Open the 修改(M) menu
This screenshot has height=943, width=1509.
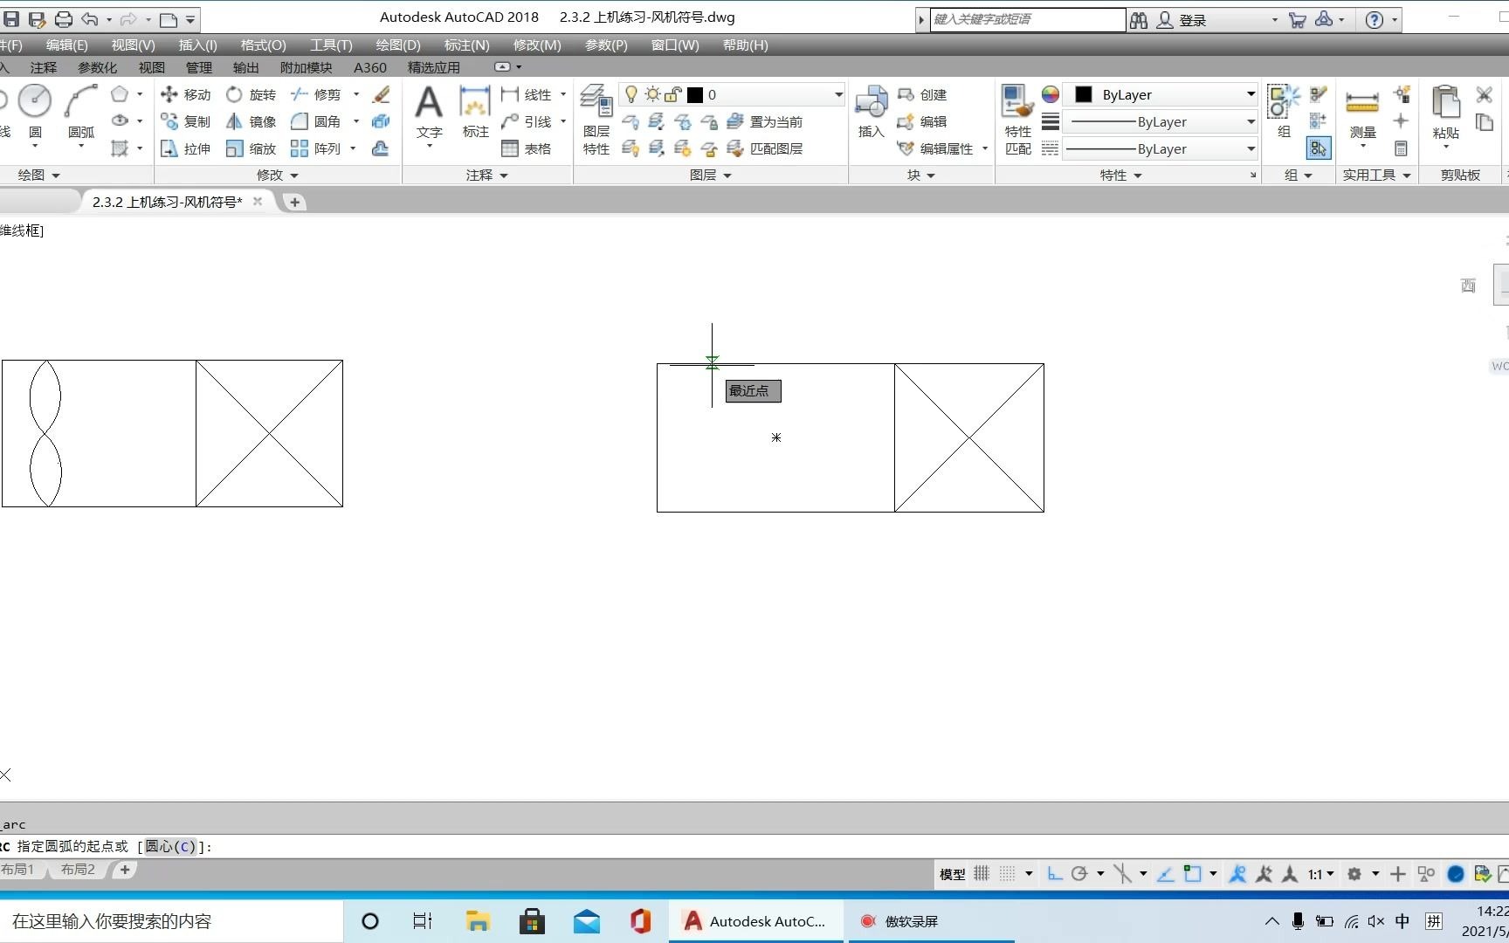point(537,45)
